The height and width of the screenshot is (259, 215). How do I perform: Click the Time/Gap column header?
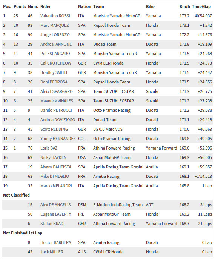[x=201, y=6]
